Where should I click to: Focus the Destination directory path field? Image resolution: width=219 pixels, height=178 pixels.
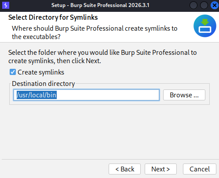pyautogui.click(x=86, y=95)
